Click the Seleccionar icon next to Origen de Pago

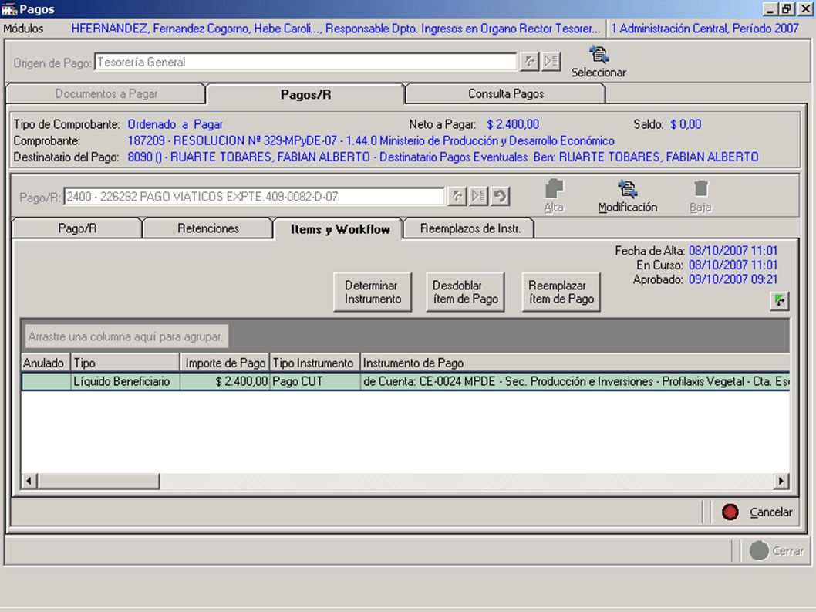(599, 54)
